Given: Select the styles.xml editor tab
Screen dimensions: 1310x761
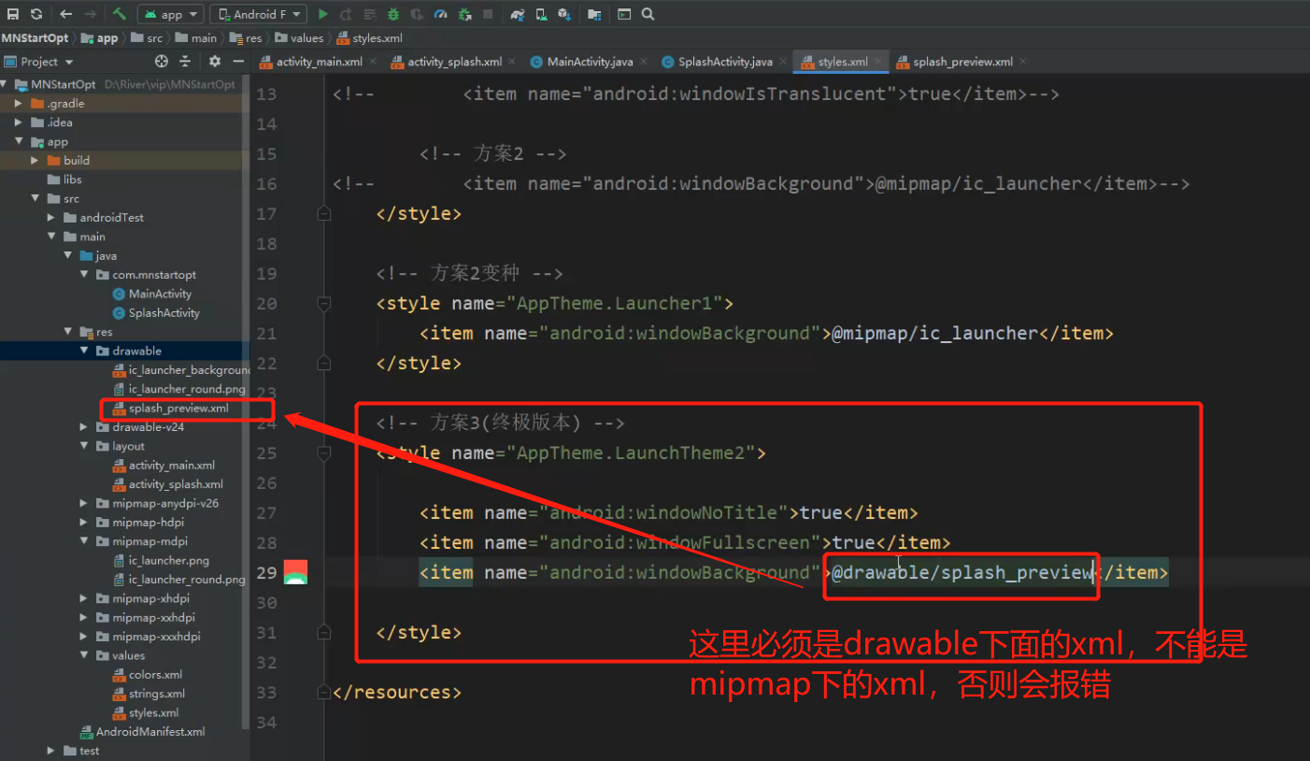Looking at the screenshot, I should coord(842,62).
